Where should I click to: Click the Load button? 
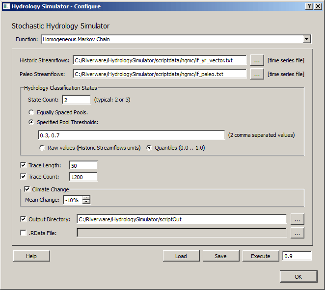[x=181, y=256]
